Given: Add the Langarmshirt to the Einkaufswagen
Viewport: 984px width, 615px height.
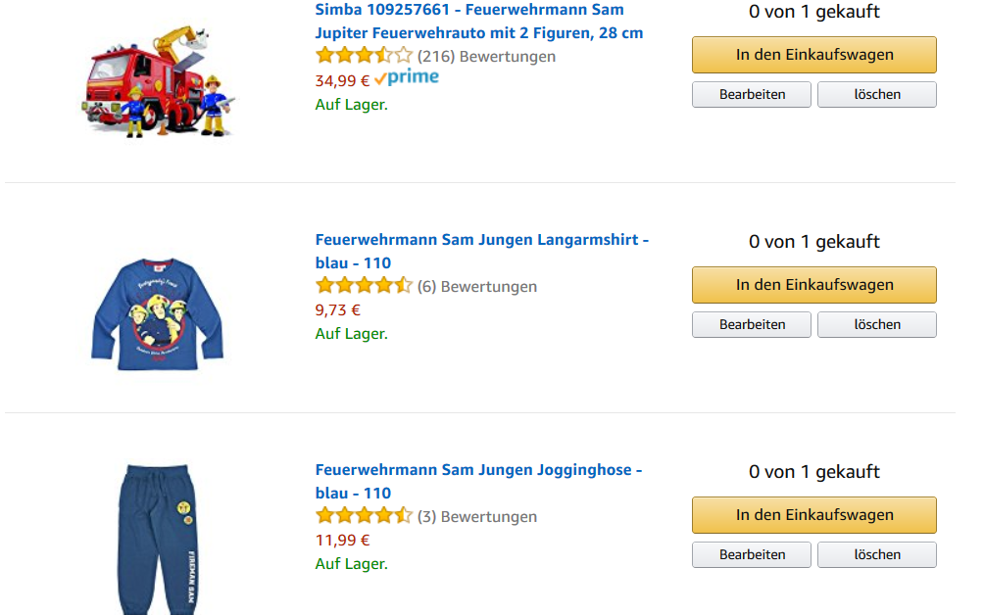Looking at the screenshot, I should (813, 285).
